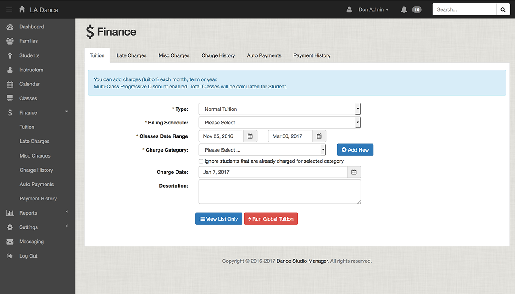Click the Add New button
Viewport: 515px width, 294px height.
(355, 150)
